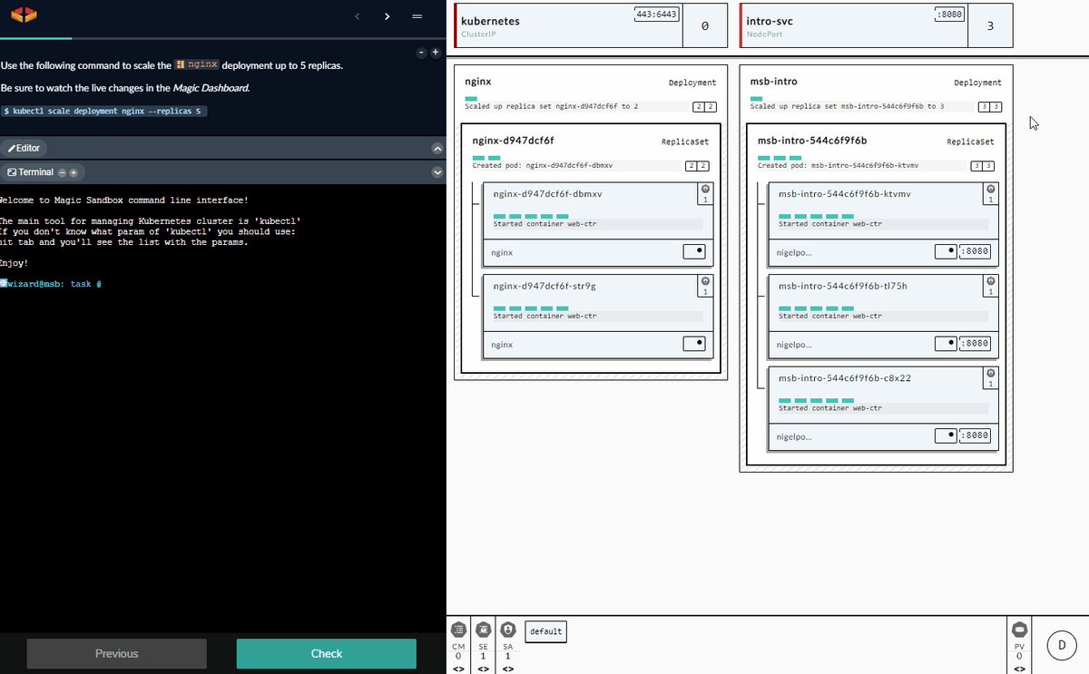The image size is (1089, 674).
Task: Click :8080 port of ktvmv pod container
Action: pyautogui.click(x=975, y=251)
